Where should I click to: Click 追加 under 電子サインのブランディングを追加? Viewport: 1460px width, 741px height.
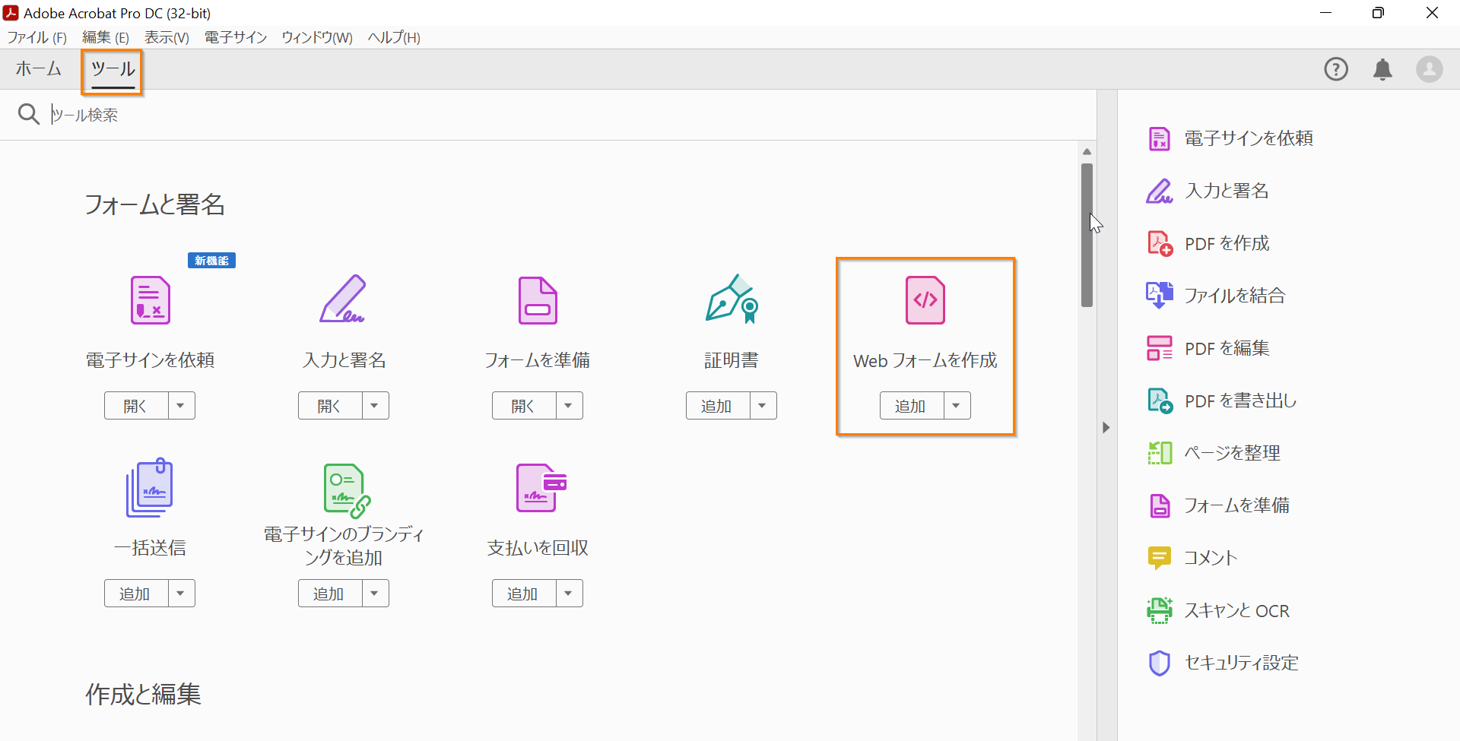pyautogui.click(x=328, y=593)
